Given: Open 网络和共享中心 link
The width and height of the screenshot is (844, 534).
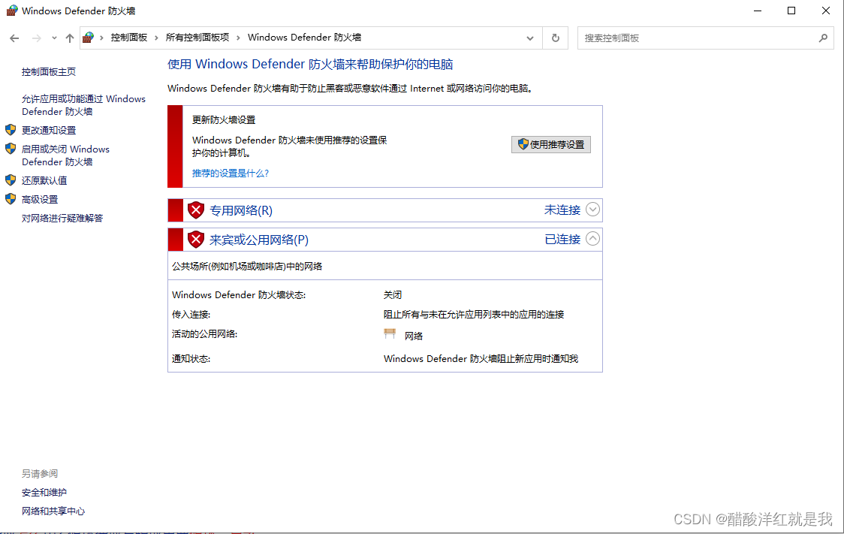Looking at the screenshot, I should click(x=53, y=511).
